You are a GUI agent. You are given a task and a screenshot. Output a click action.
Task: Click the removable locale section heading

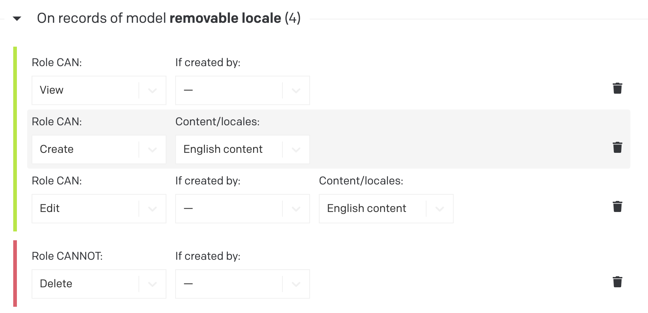click(169, 18)
